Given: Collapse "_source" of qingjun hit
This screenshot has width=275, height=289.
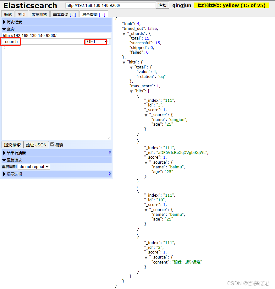Looking at the screenshot, I should [146, 115].
